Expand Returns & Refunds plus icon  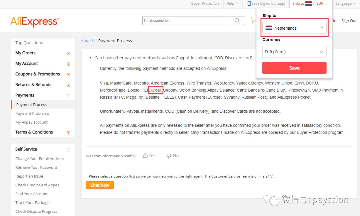coord(68,85)
